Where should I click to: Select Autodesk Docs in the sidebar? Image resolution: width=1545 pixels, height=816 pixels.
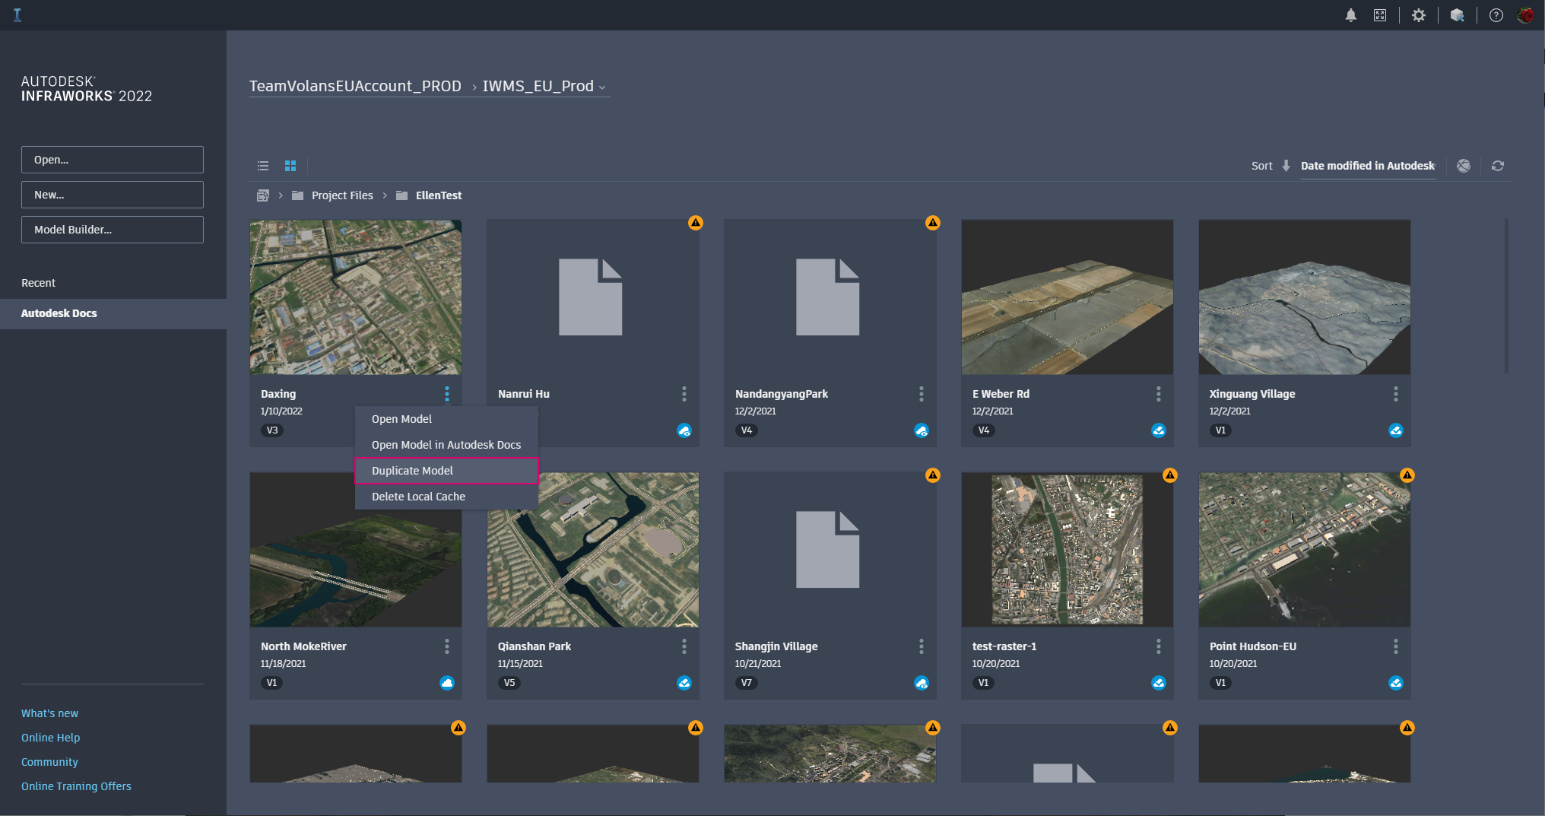tap(59, 313)
